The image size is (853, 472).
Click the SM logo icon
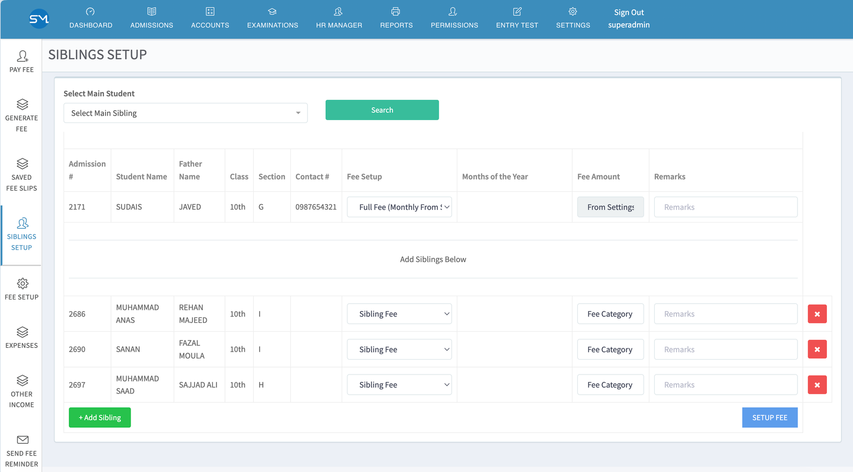click(39, 19)
